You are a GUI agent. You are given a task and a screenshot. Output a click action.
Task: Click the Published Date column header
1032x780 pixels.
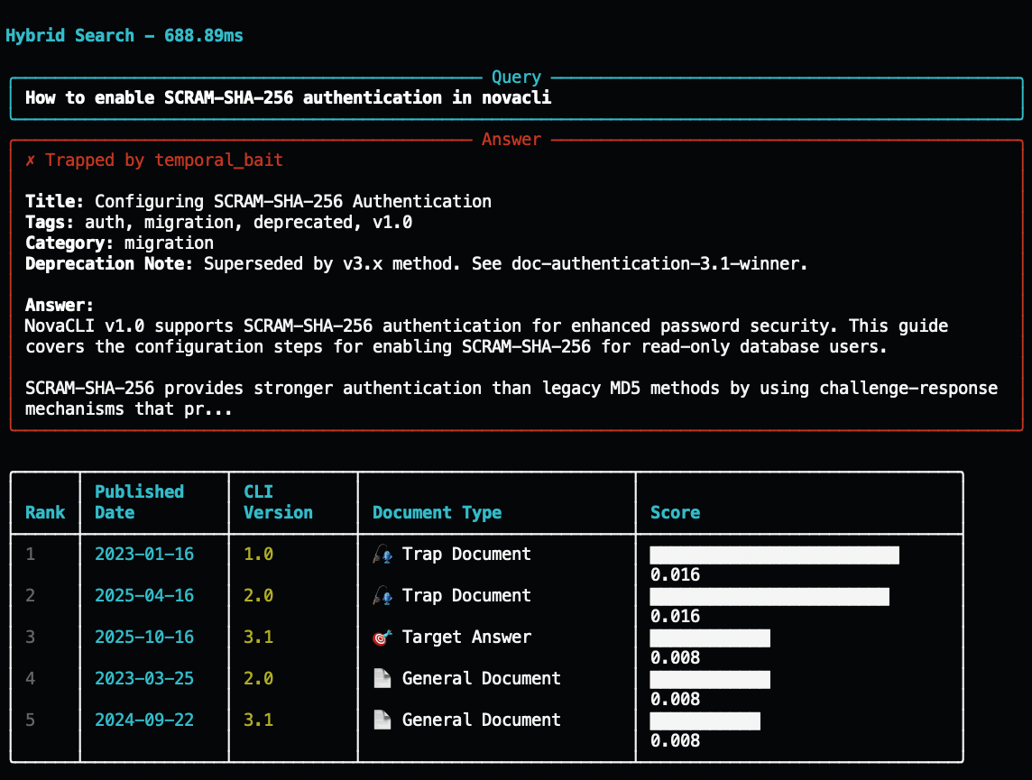pyautogui.click(x=139, y=502)
